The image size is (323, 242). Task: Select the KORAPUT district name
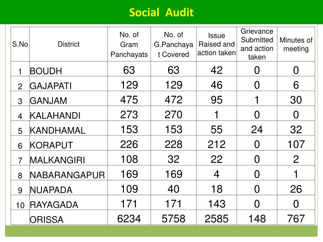[x=51, y=145]
